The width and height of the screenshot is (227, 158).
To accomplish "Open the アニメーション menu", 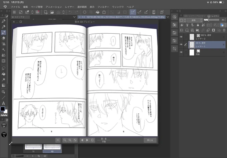I will (54, 7).
